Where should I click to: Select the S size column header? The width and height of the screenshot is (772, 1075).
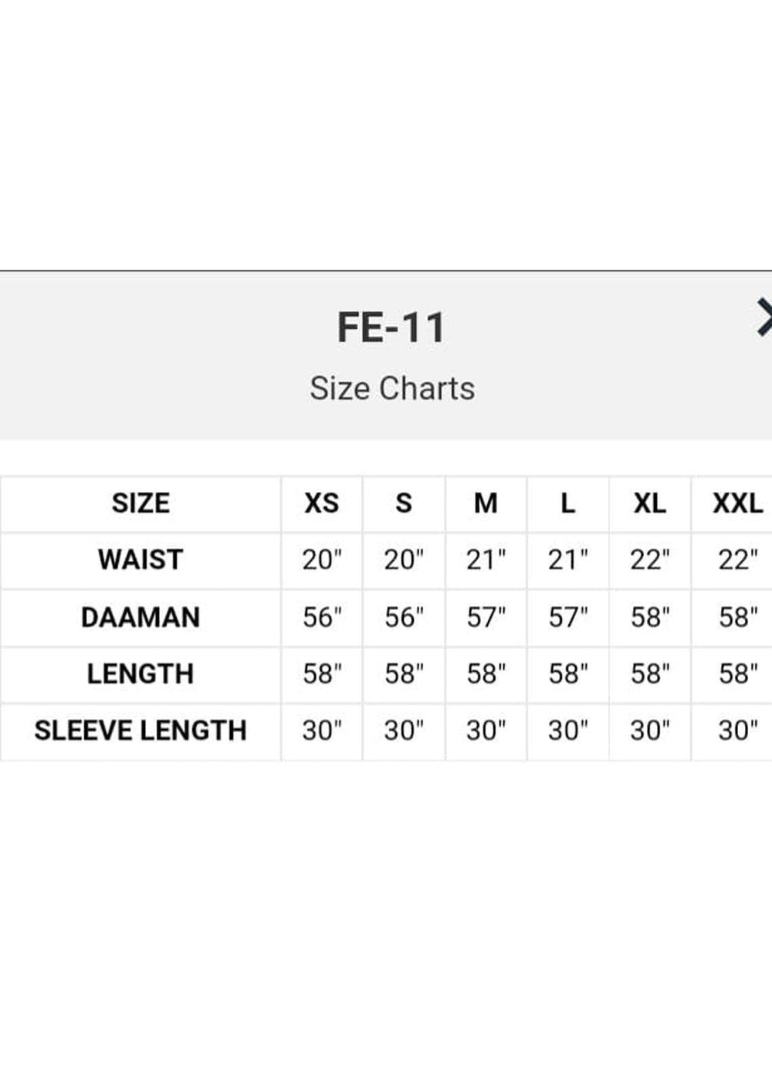pyautogui.click(x=404, y=504)
